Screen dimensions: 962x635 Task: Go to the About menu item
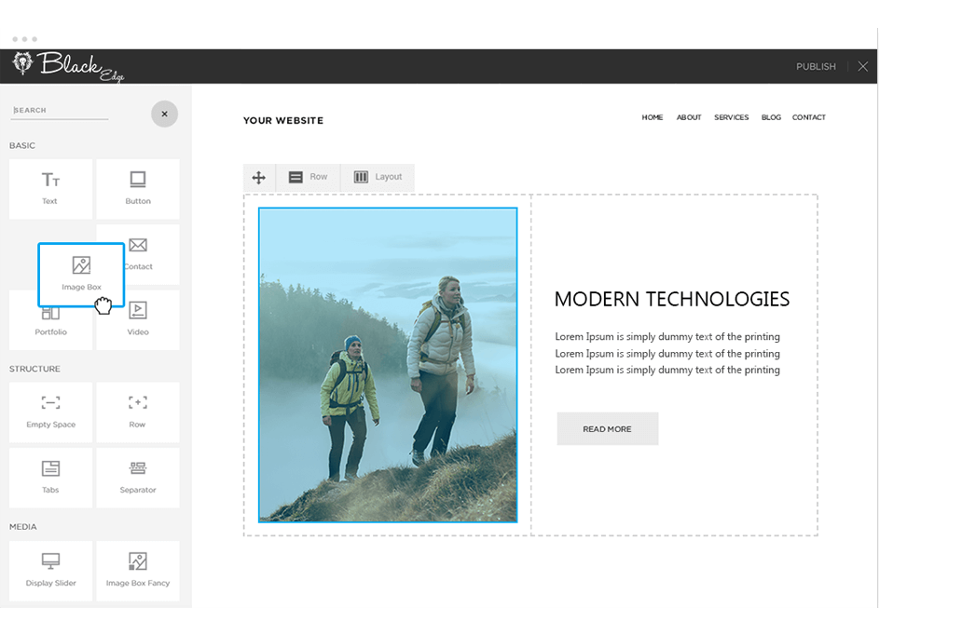[x=688, y=117]
